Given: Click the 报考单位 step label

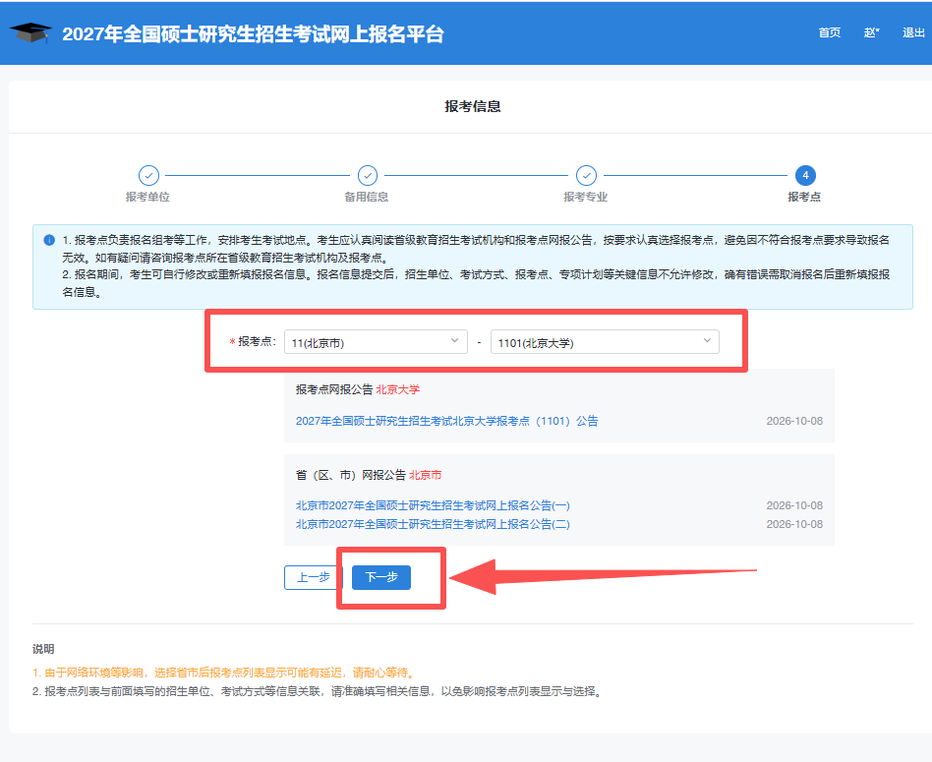Looking at the screenshot, I should click(x=147, y=197).
